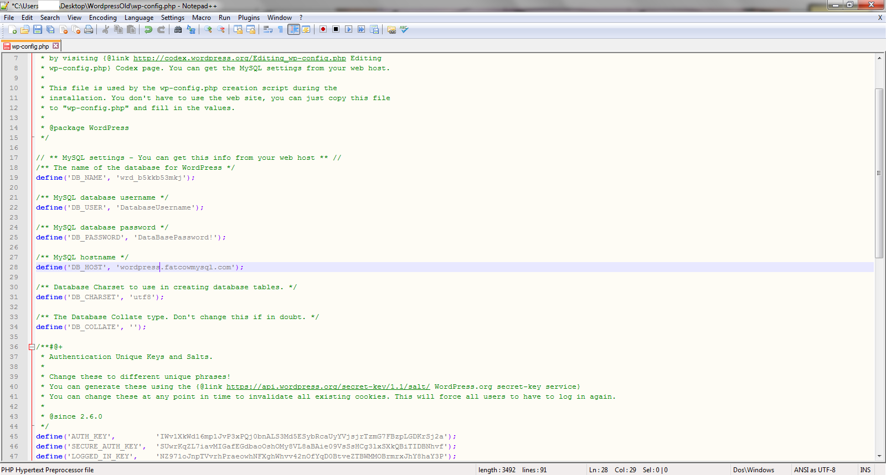Cut the selected text
Viewport: 886px width, 475px height.
(x=106, y=29)
